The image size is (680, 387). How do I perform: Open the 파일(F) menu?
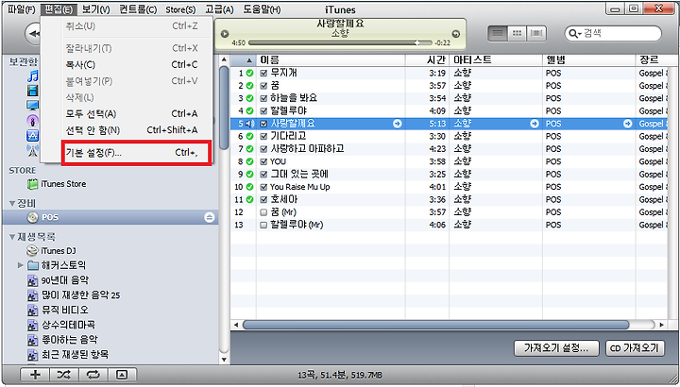tap(21, 9)
